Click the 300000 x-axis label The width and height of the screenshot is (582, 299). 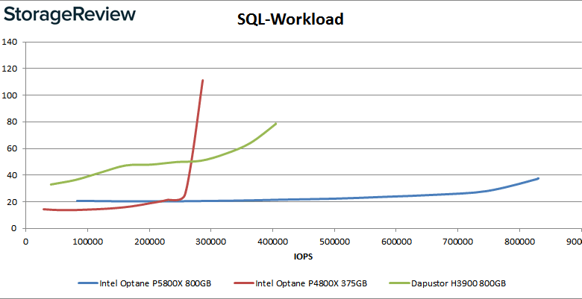[211, 242]
